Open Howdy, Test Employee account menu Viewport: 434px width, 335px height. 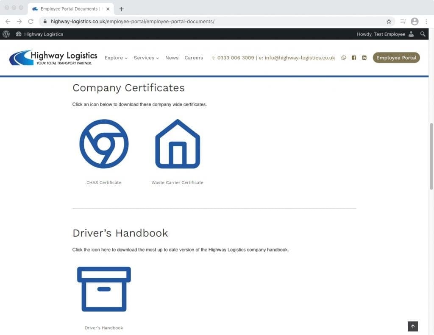click(x=385, y=34)
